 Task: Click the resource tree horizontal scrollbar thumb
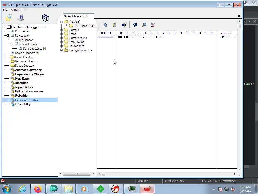click(77, 174)
